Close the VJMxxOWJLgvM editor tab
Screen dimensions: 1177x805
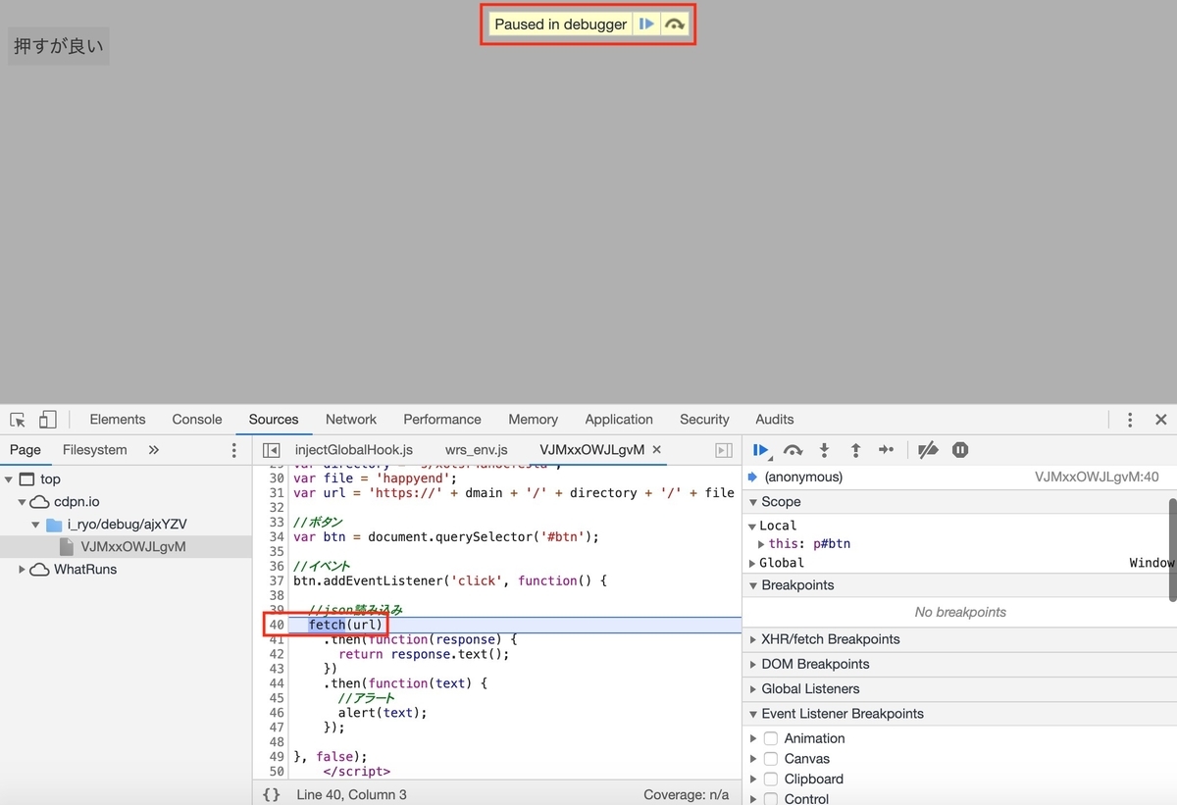click(x=657, y=449)
